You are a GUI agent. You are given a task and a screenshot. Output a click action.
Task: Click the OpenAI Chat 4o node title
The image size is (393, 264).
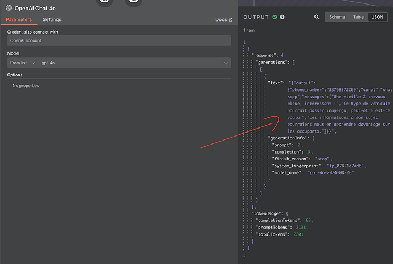[x=35, y=9]
